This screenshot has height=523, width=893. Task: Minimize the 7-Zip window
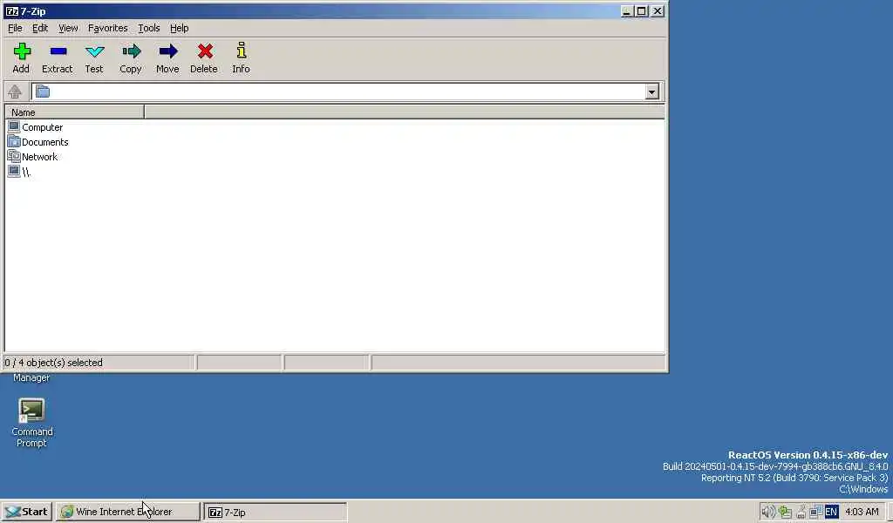[626, 10]
